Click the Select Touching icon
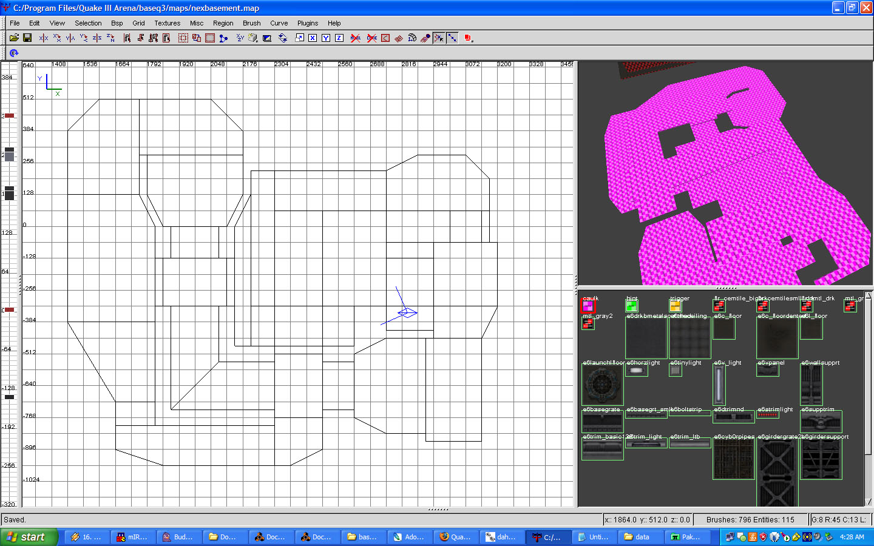Screen dimensions: 874x546 coord(140,38)
